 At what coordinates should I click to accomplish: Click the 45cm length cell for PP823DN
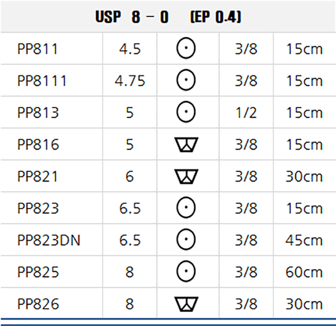point(304,240)
